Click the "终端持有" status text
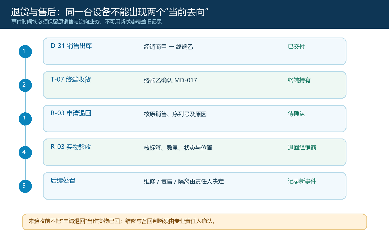This screenshot has width=389, height=233. coord(299,80)
